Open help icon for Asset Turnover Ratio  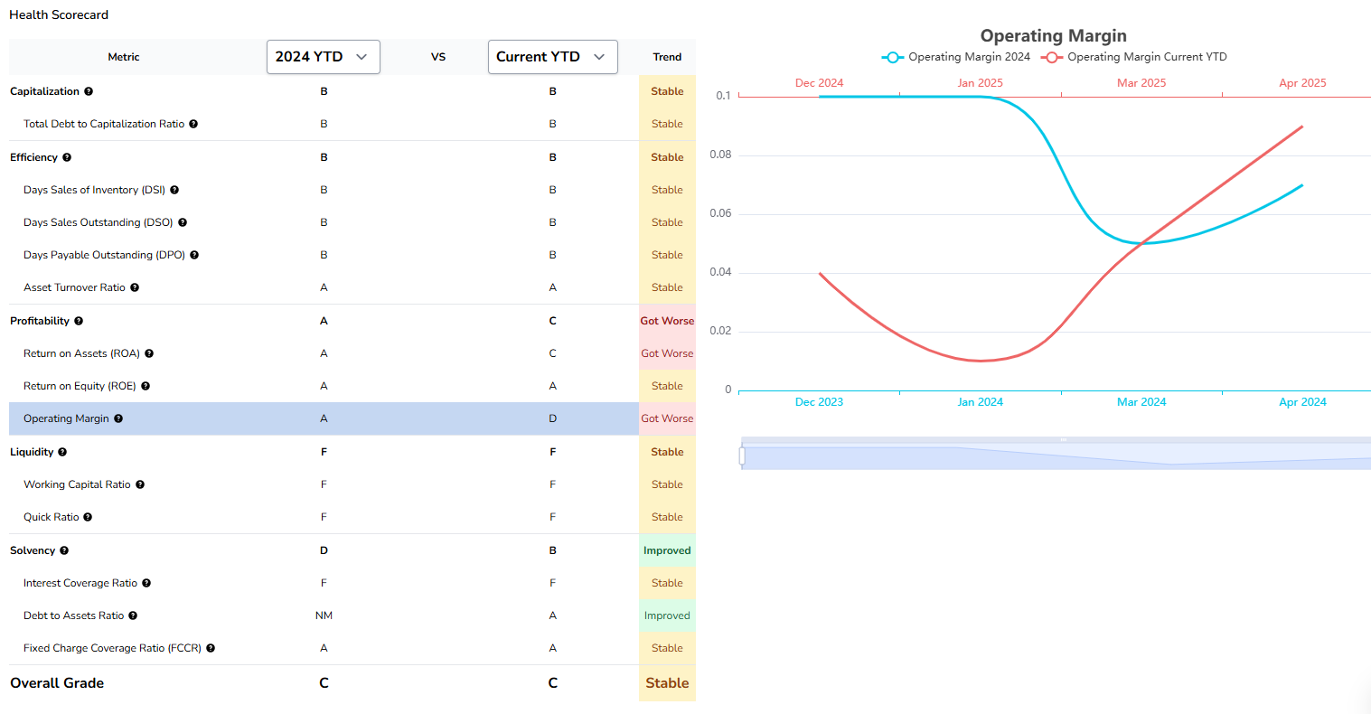point(135,287)
